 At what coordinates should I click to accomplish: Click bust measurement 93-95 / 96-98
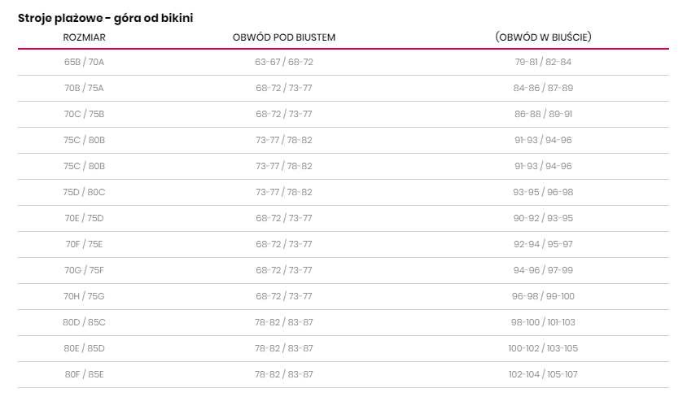point(543,192)
